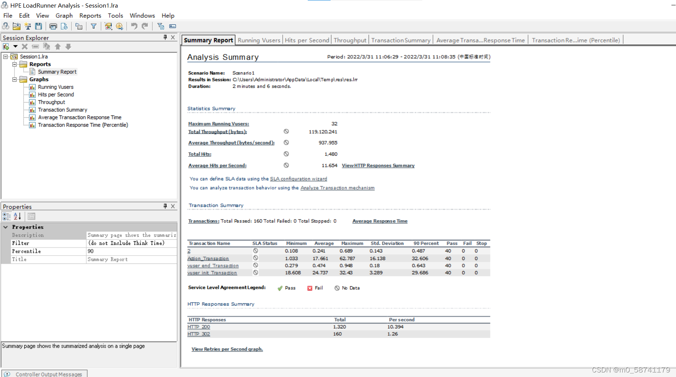Viewport: 676px width, 377px height.
Task: Click the blue 'A...' toolbar icon
Action: click(173, 26)
